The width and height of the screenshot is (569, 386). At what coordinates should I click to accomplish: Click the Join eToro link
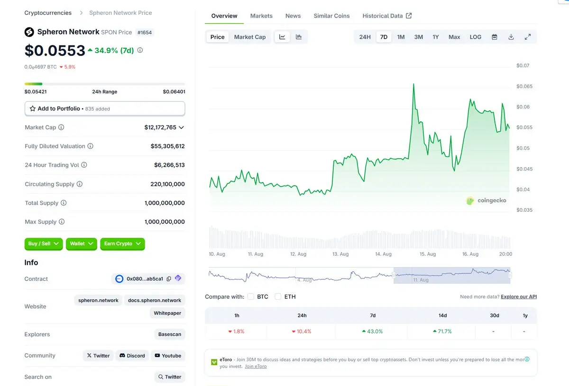[256, 366]
